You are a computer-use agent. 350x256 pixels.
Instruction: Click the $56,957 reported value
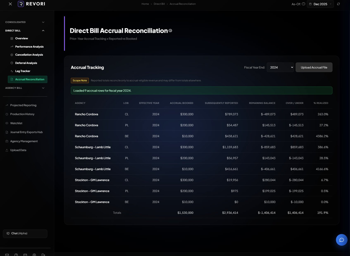(x=232, y=158)
